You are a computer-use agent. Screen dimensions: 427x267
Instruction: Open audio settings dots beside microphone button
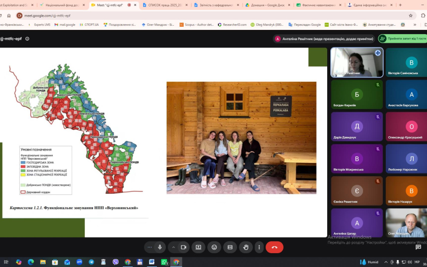[x=149, y=247]
